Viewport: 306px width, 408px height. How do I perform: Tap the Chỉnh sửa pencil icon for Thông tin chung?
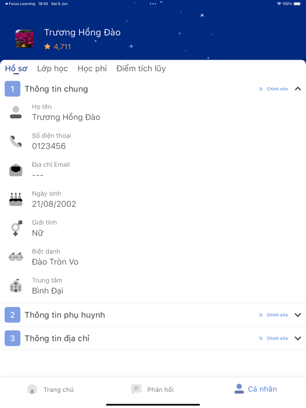[261, 89]
